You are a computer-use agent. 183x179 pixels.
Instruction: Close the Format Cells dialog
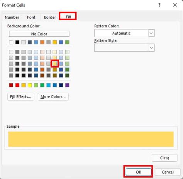(x=175, y=5)
